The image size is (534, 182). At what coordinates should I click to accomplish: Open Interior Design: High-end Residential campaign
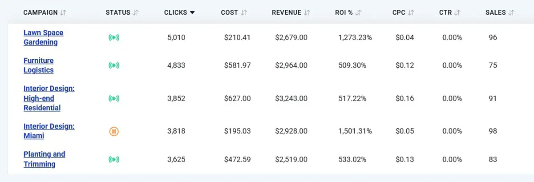point(49,98)
